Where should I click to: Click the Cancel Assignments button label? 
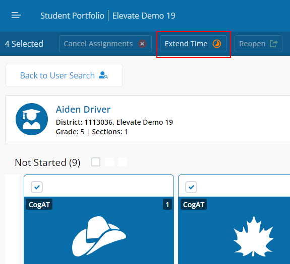coord(98,44)
